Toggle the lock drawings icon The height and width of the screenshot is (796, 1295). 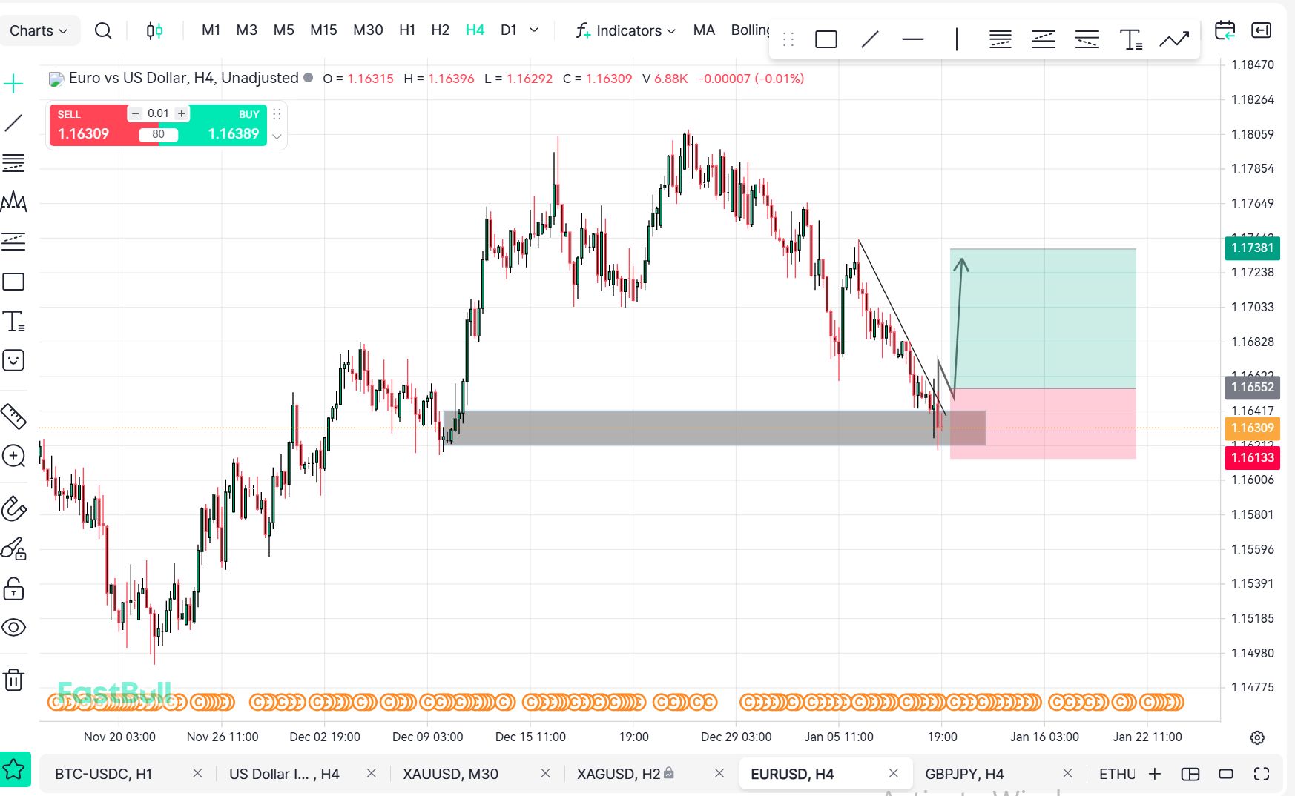13,589
